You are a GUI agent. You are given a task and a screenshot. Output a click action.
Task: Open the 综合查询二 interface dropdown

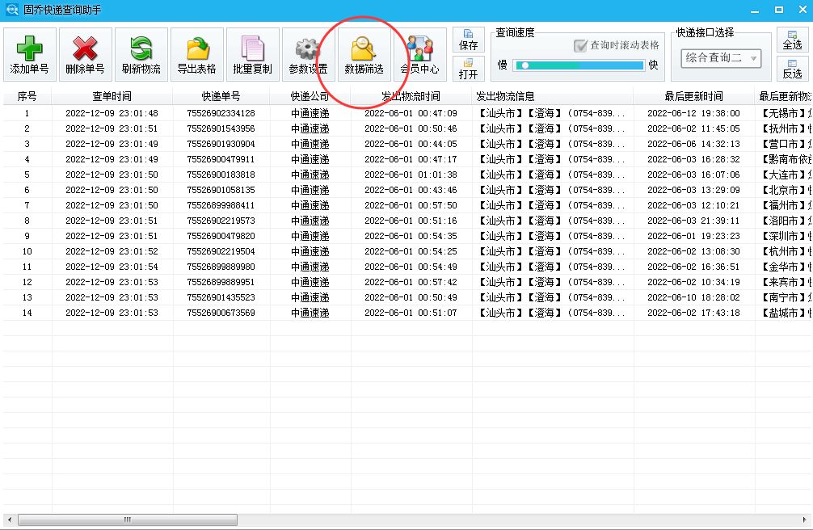coord(722,59)
